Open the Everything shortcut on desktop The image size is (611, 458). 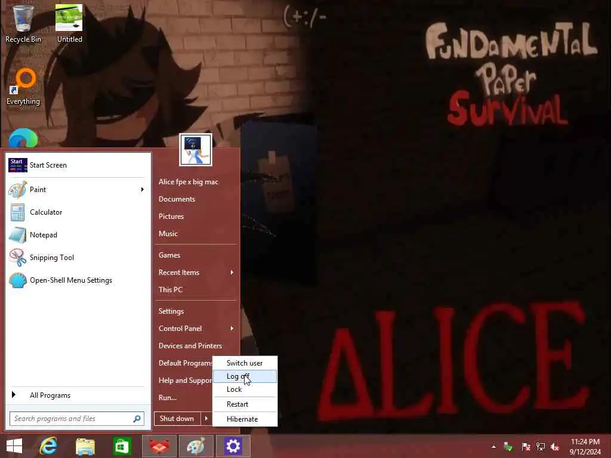(x=23, y=86)
